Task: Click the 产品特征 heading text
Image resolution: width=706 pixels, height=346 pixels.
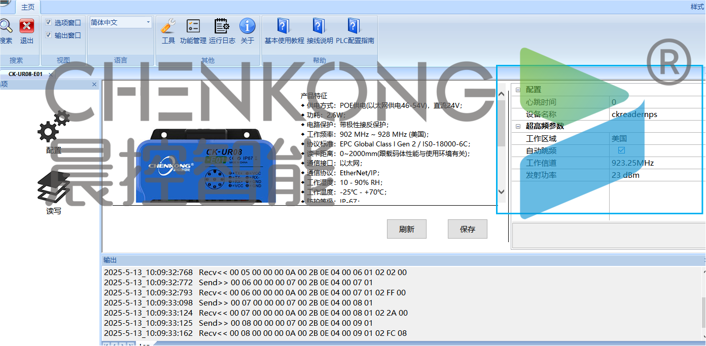Action: [314, 95]
